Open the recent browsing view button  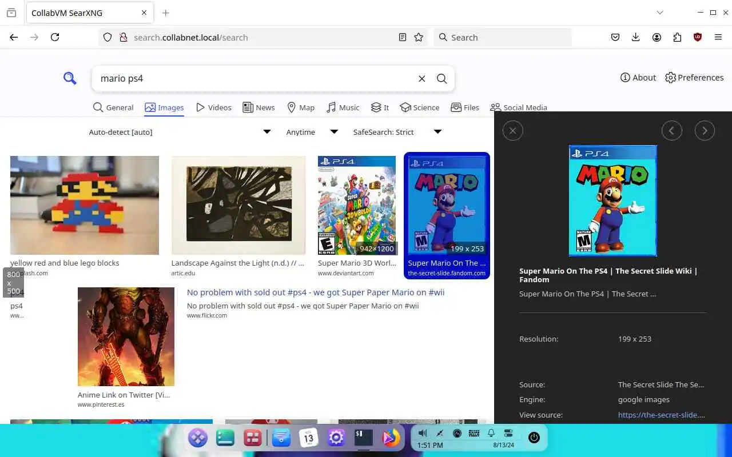(11, 13)
